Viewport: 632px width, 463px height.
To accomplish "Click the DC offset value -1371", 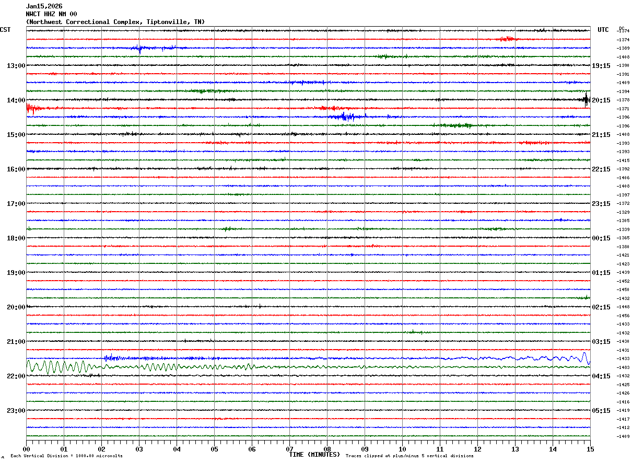I will [623, 109].
